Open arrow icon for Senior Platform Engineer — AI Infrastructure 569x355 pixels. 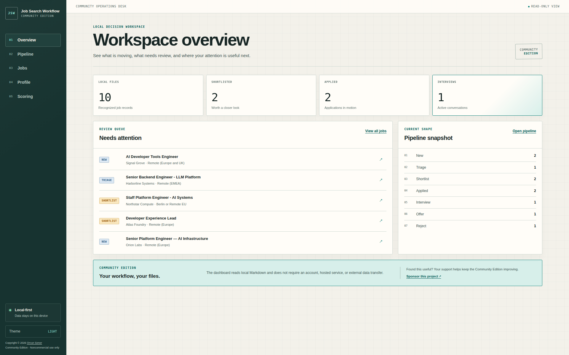(x=381, y=242)
